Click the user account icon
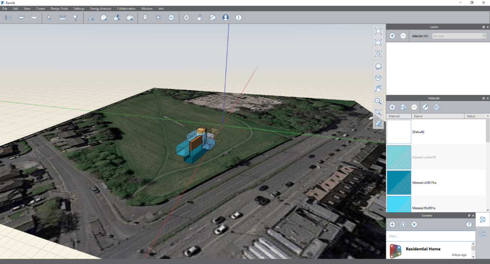490x264 pixels. tap(225, 17)
